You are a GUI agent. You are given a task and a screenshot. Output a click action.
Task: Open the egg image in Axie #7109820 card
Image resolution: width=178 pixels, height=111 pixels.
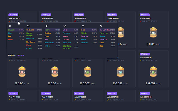153,72
